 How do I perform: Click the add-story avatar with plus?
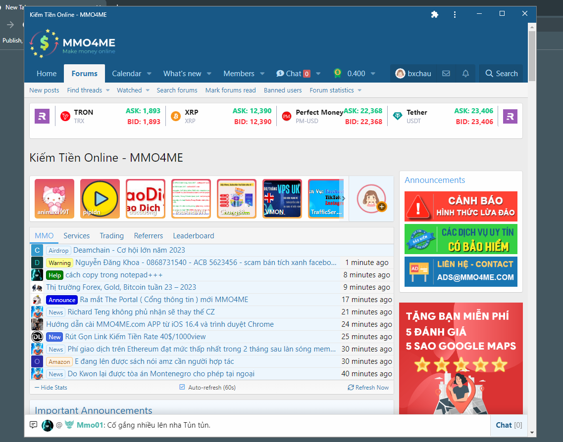pyautogui.click(x=371, y=199)
